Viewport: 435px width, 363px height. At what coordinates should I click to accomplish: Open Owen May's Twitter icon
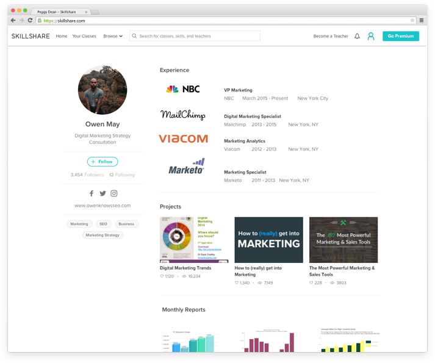tap(102, 193)
